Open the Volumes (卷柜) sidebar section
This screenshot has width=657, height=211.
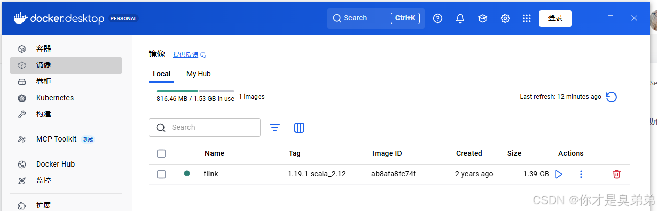click(66, 82)
